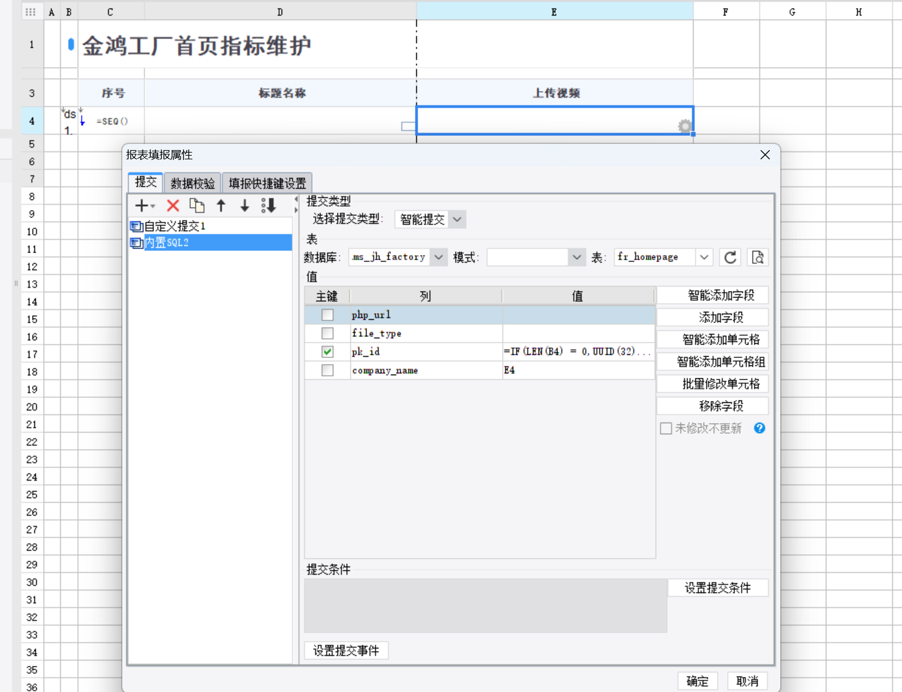This screenshot has height=692, width=902.
Task: Open the add-submission plus menu
Action: [x=145, y=205]
